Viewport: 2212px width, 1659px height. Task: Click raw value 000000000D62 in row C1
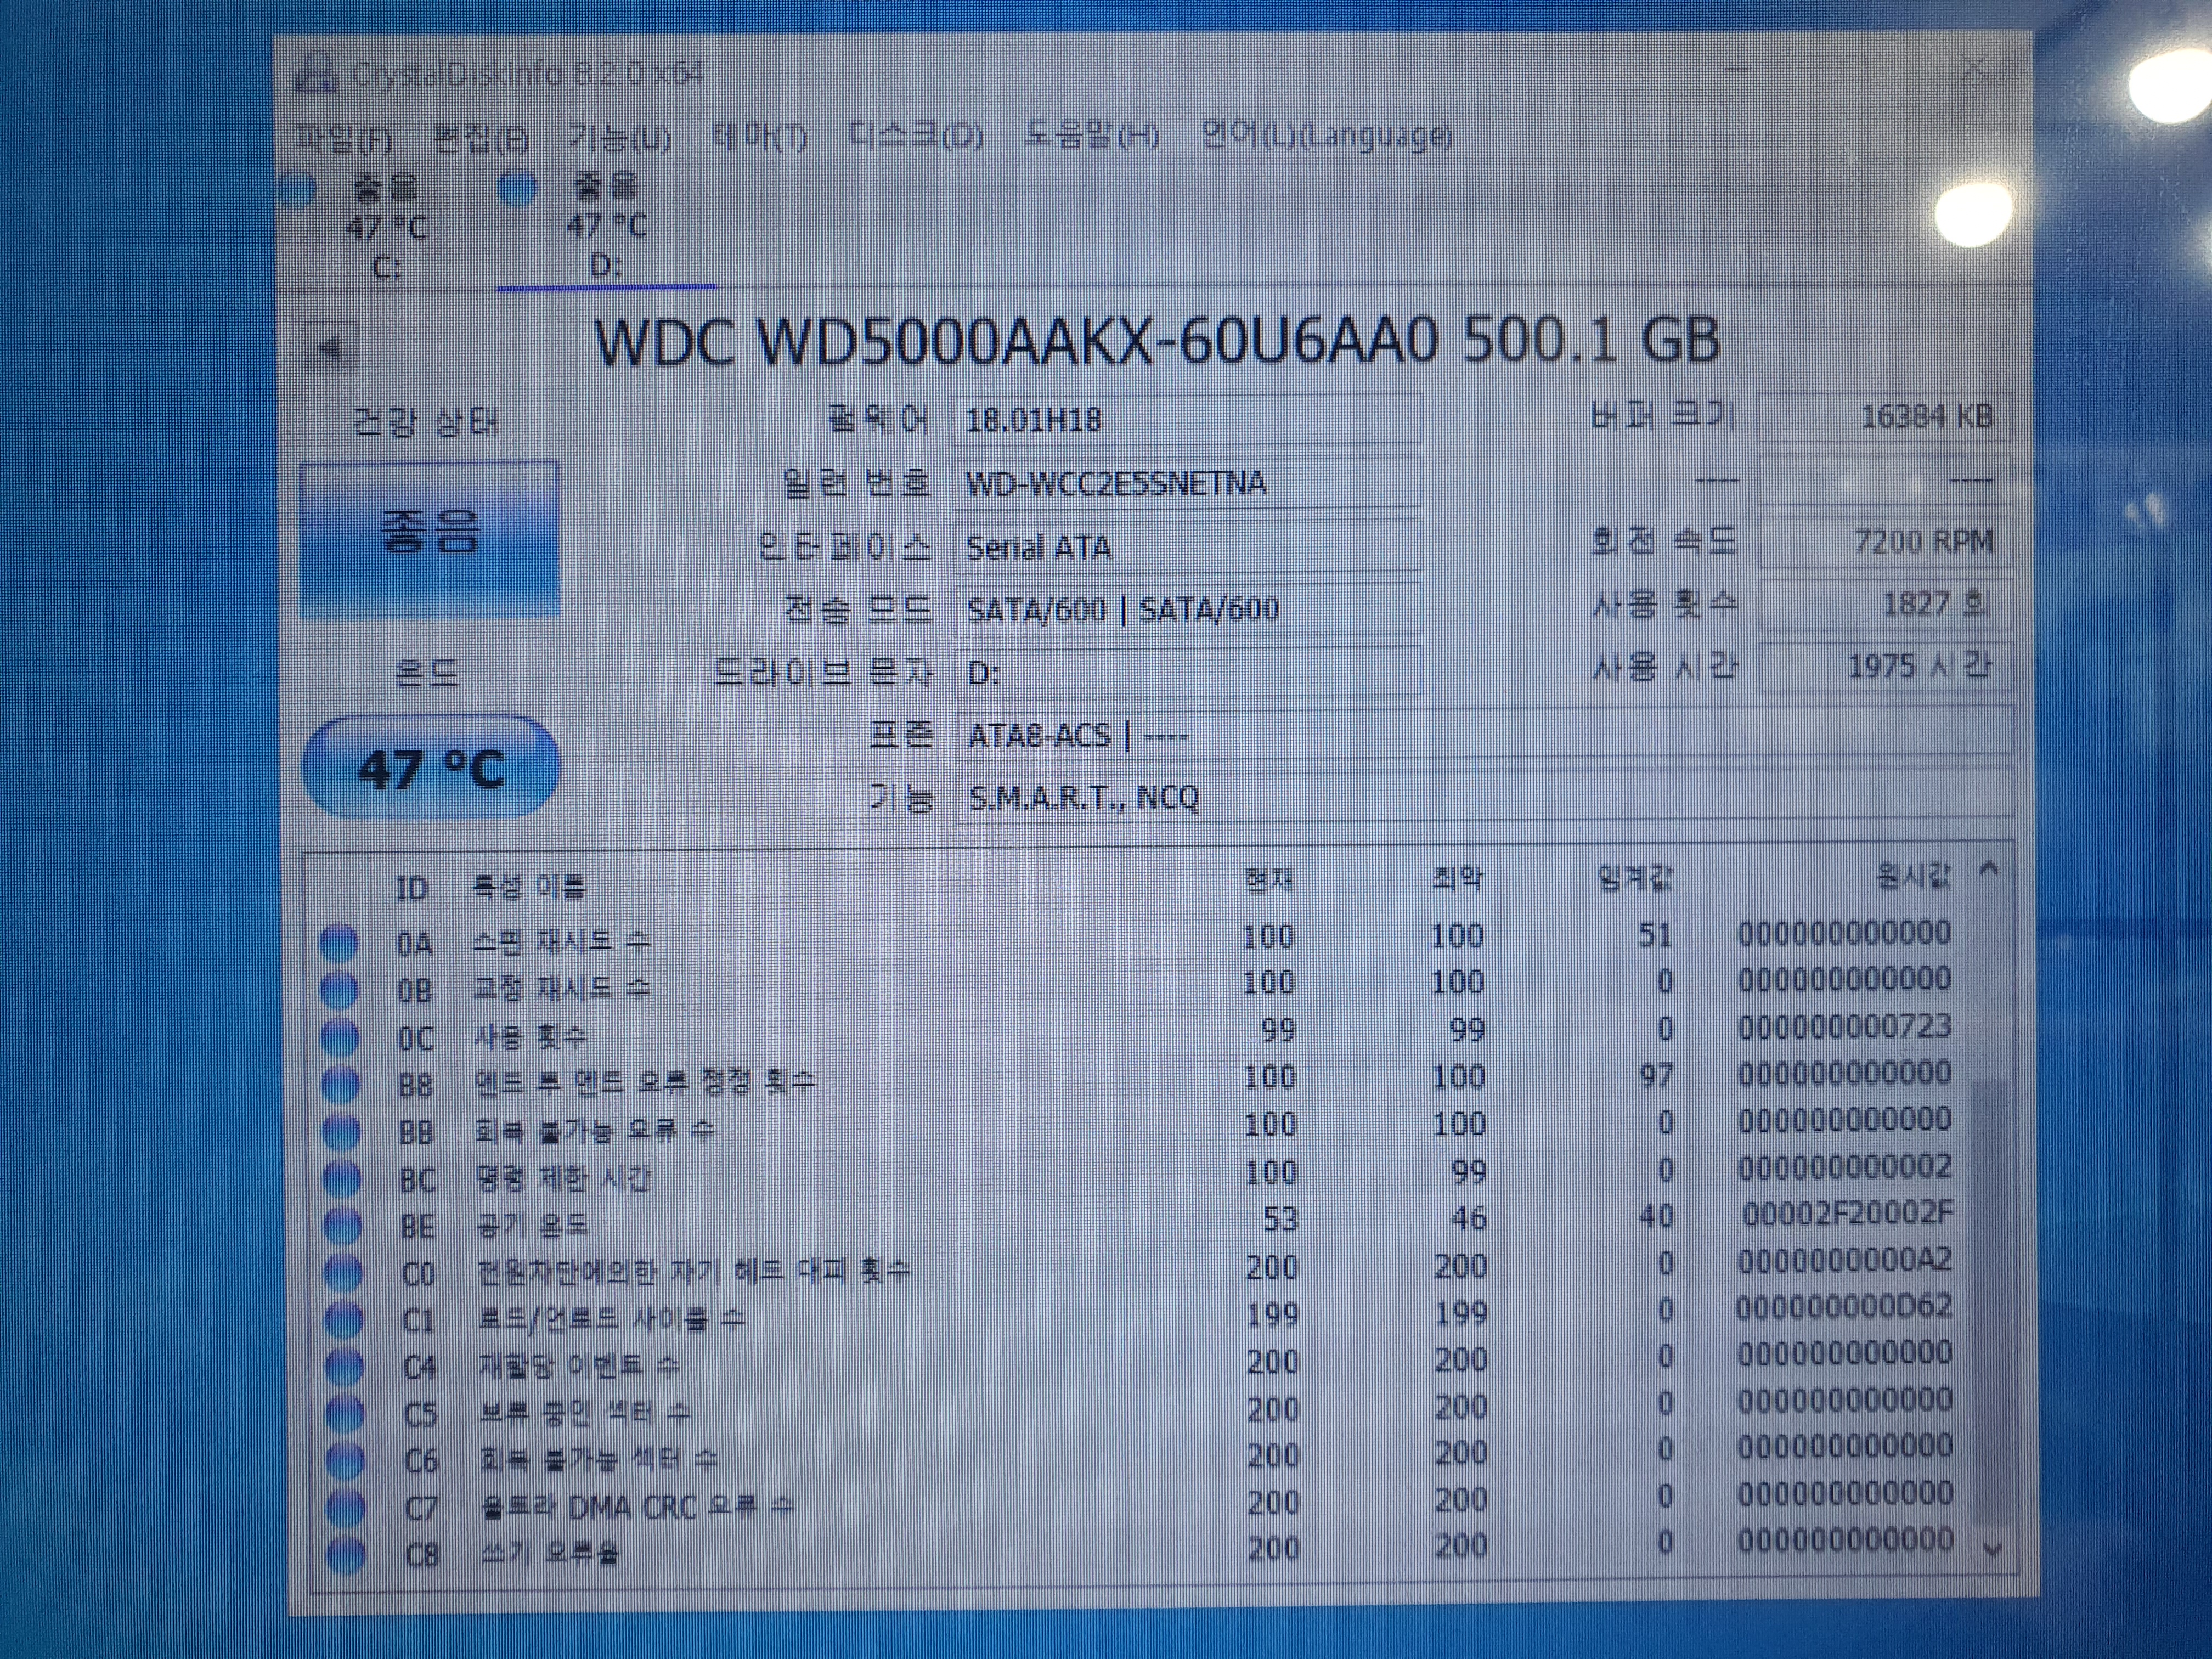[1843, 1307]
